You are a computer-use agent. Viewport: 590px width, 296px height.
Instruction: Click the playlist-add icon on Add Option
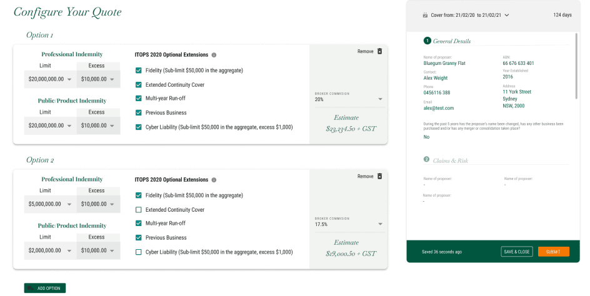click(x=31, y=288)
